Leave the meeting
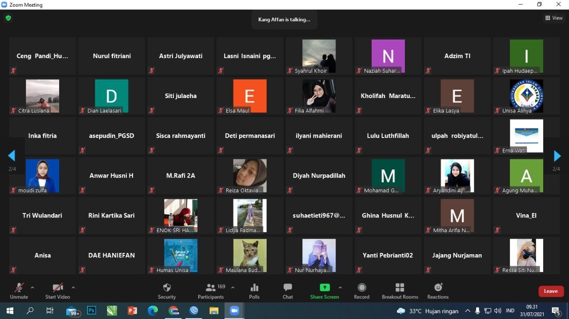The height and width of the screenshot is (319, 569). tap(551, 291)
